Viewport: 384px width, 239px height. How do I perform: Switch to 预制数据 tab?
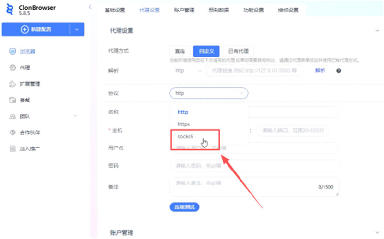219,10
